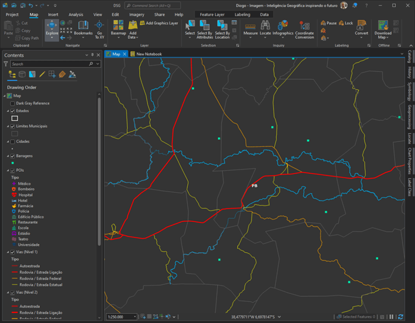
Task: Click in the Command Search box
Action: tap(156, 5)
